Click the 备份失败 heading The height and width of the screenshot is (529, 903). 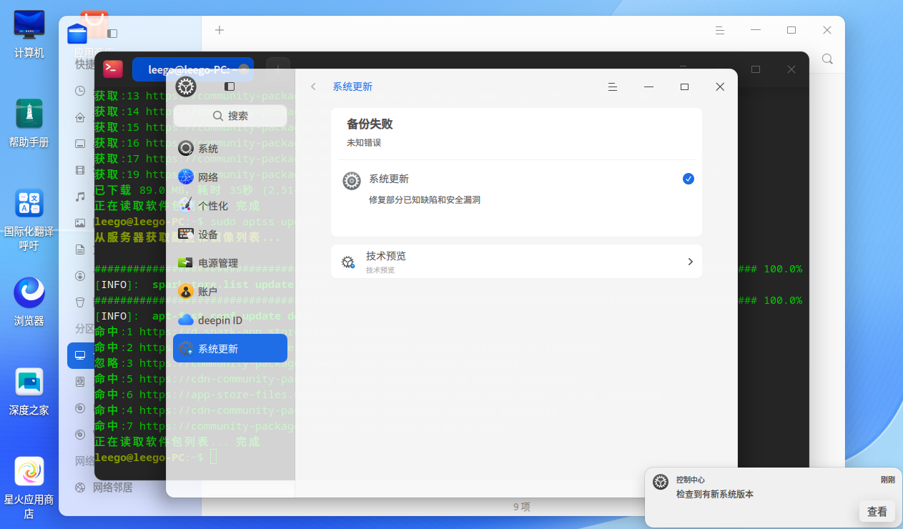point(370,124)
